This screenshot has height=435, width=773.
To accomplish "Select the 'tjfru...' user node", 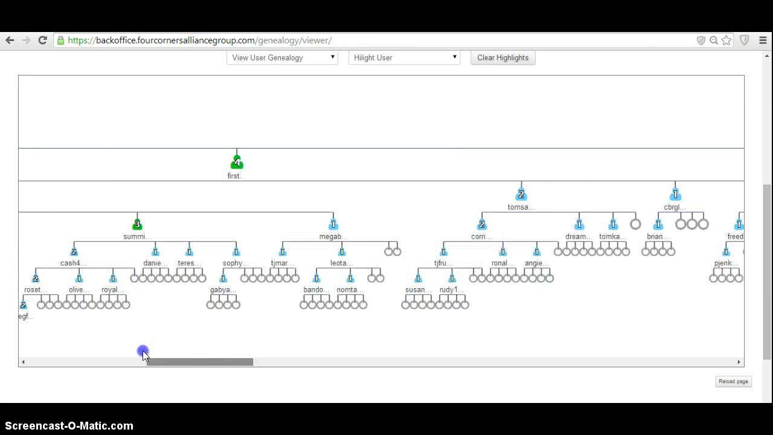I will (443, 251).
